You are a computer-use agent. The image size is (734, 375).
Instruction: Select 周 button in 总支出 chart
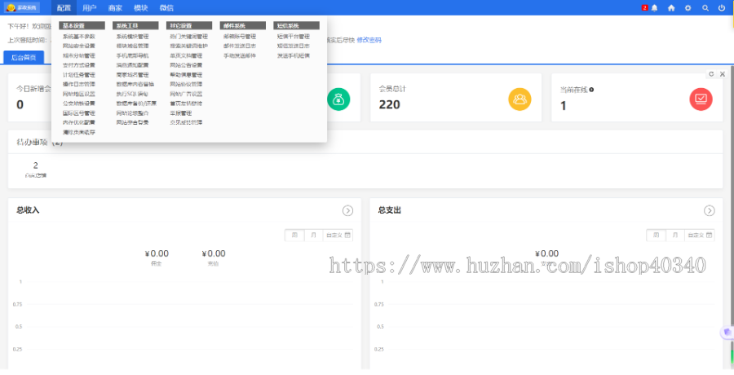657,235
